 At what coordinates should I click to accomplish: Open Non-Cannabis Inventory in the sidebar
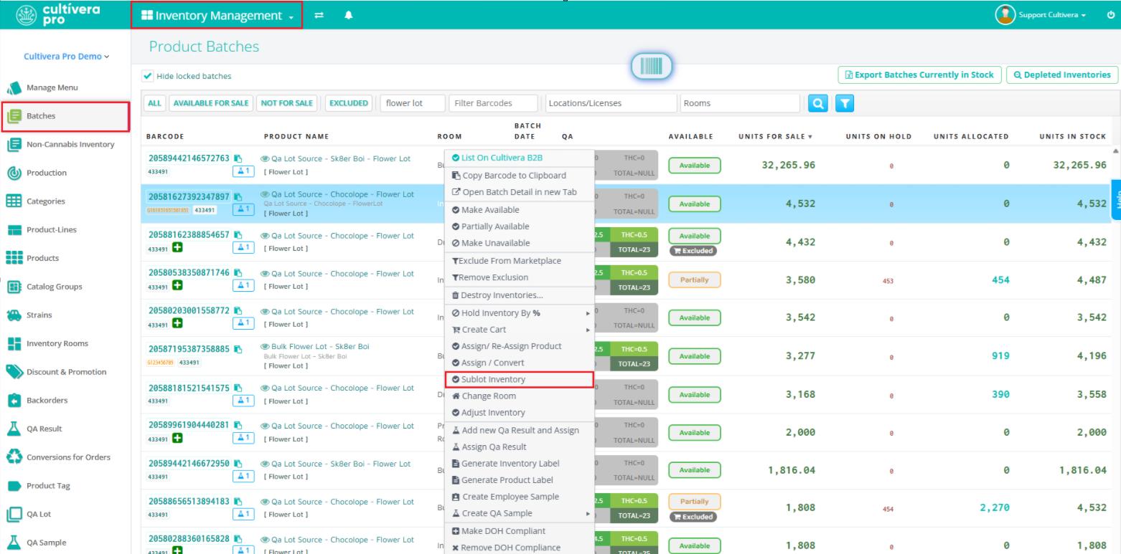[x=70, y=145]
